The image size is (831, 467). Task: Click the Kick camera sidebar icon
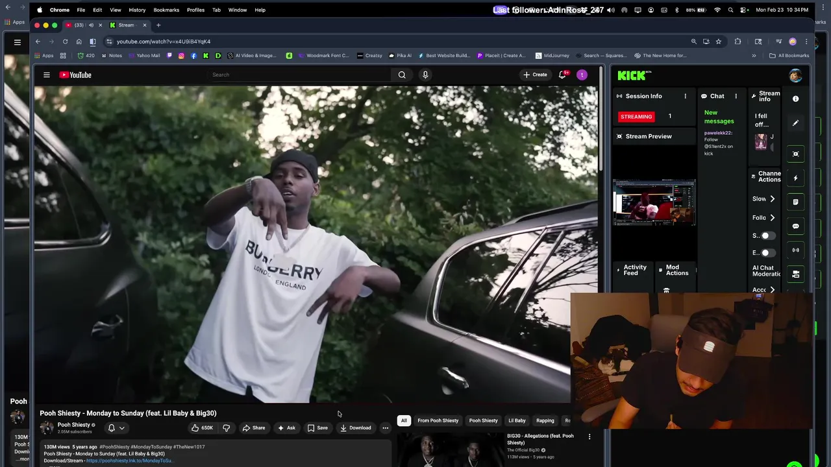point(795,274)
